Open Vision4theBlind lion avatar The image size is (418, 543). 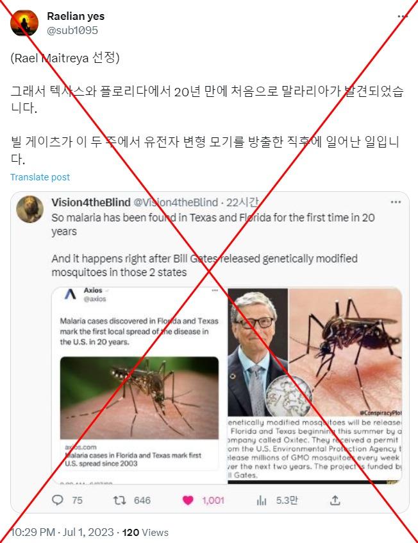(x=30, y=209)
